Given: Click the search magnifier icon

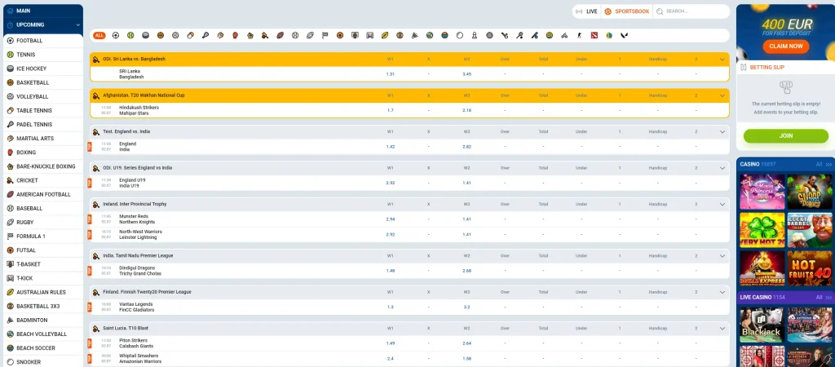Looking at the screenshot, I should (660, 11).
